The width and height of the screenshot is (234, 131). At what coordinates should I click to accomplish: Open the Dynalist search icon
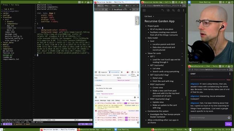173,10
